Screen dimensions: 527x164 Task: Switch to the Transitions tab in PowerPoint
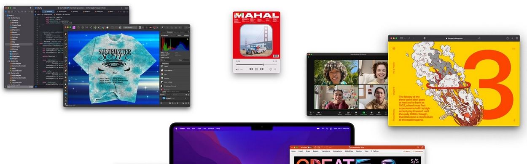pos(325,151)
